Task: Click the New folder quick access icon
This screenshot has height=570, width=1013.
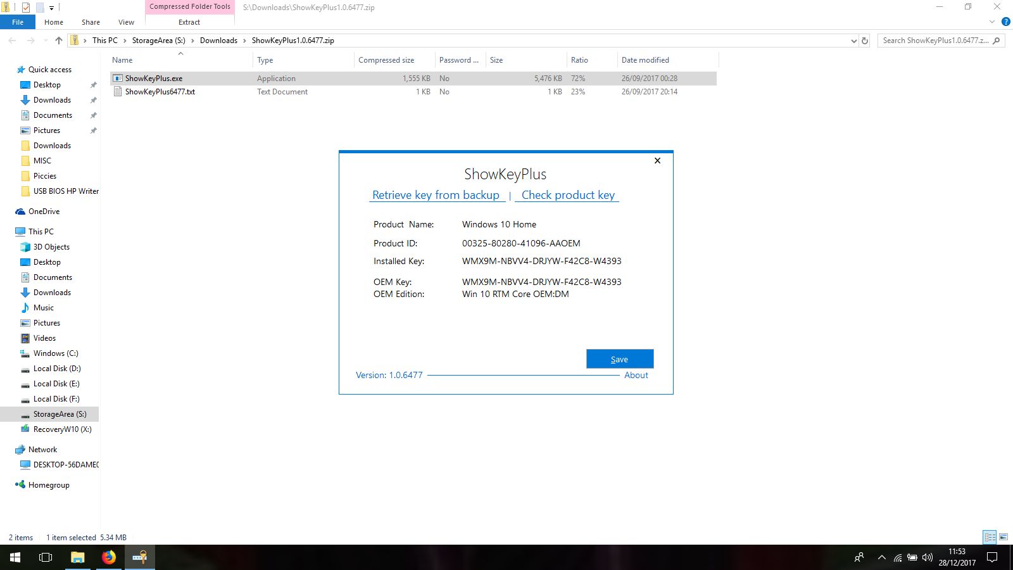Action: click(x=40, y=8)
